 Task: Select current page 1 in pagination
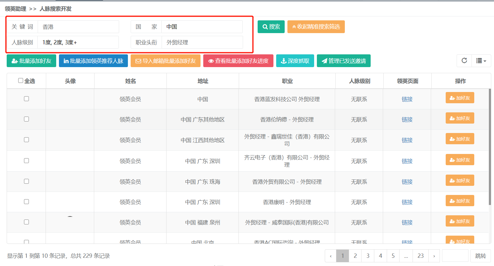point(343,256)
